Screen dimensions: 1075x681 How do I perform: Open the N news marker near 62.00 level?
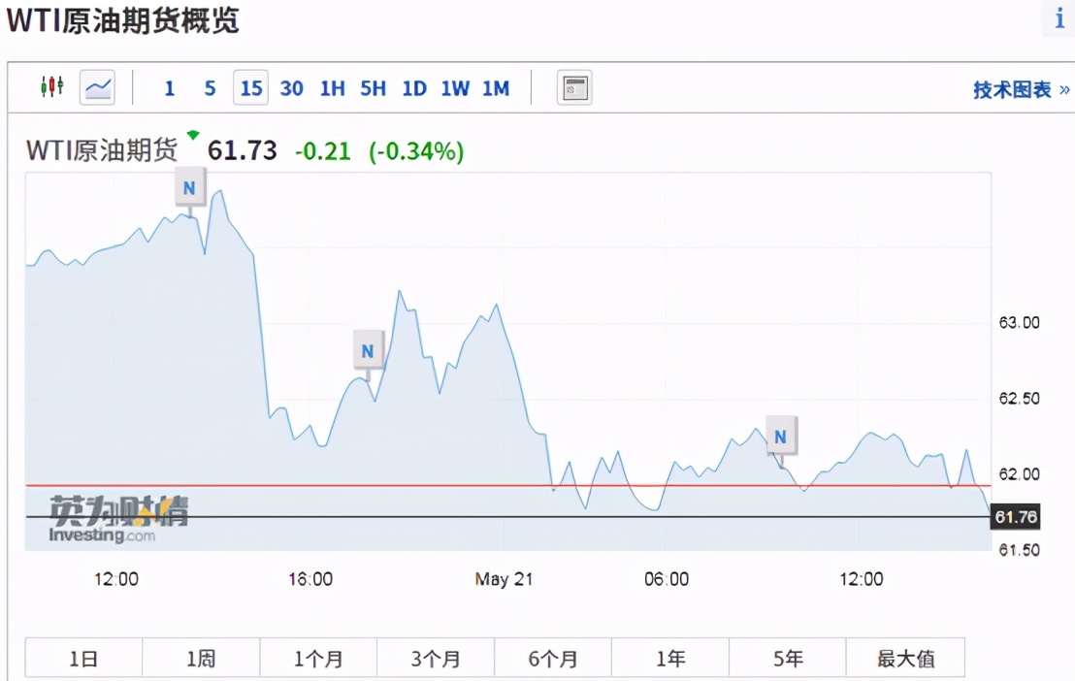pos(780,437)
